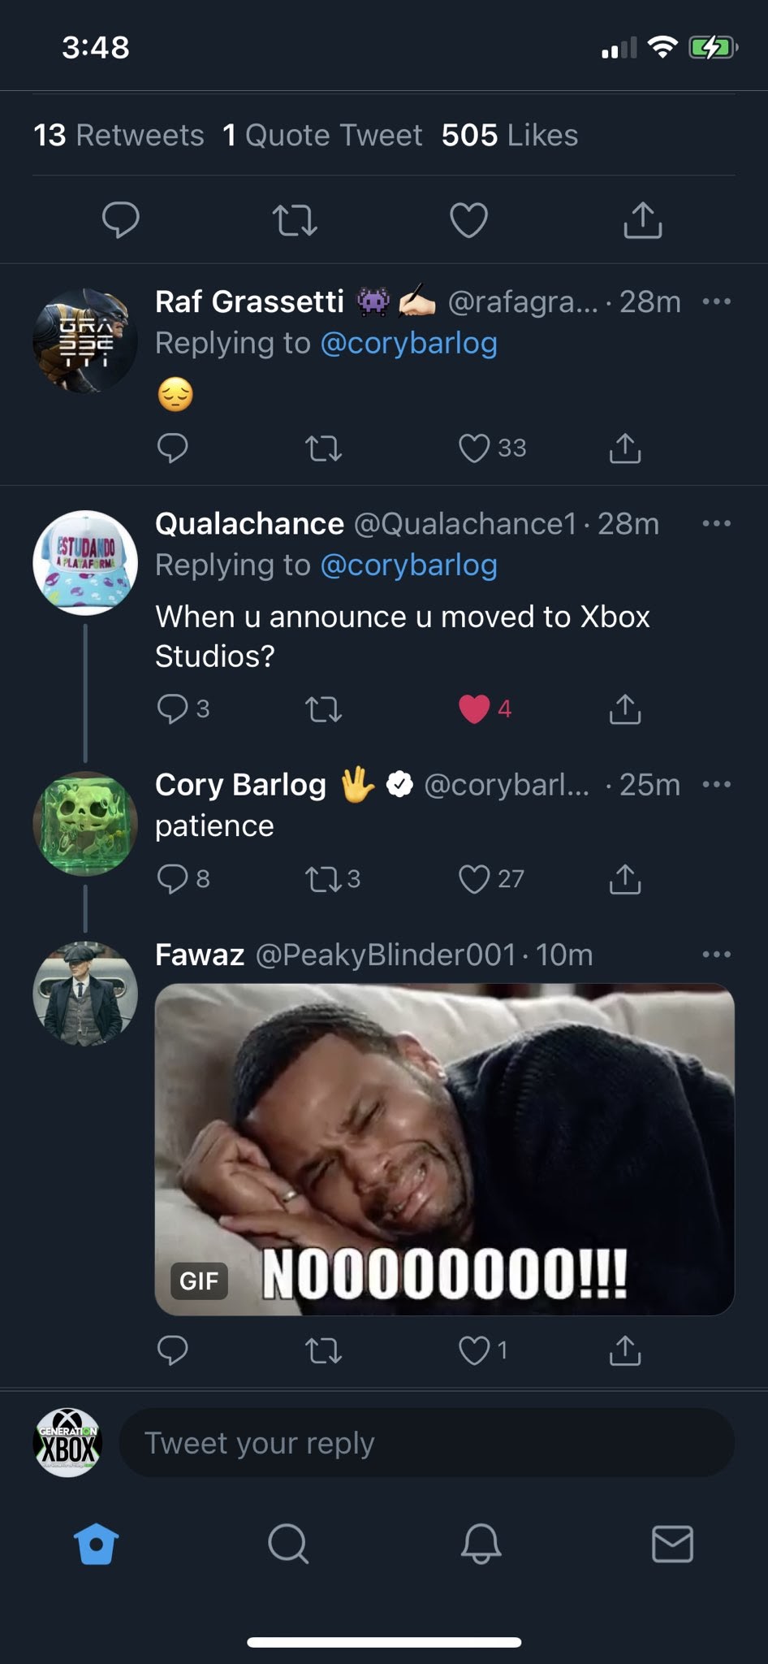
Task: View the 505 Likes list
Action: tap(509, 135)
